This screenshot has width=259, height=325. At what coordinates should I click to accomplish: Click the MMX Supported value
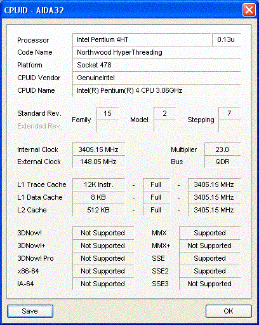[209, 233]
